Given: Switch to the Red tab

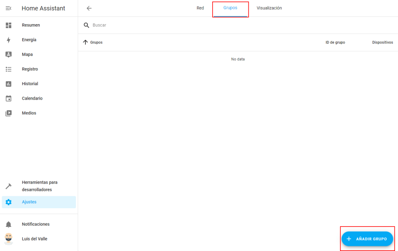Looking at the screenshot, I should tap(200, 8).
